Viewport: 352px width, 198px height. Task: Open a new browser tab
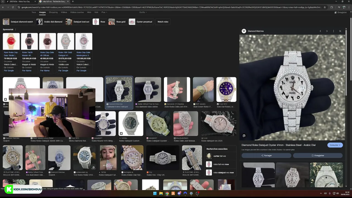coord(73,1)
